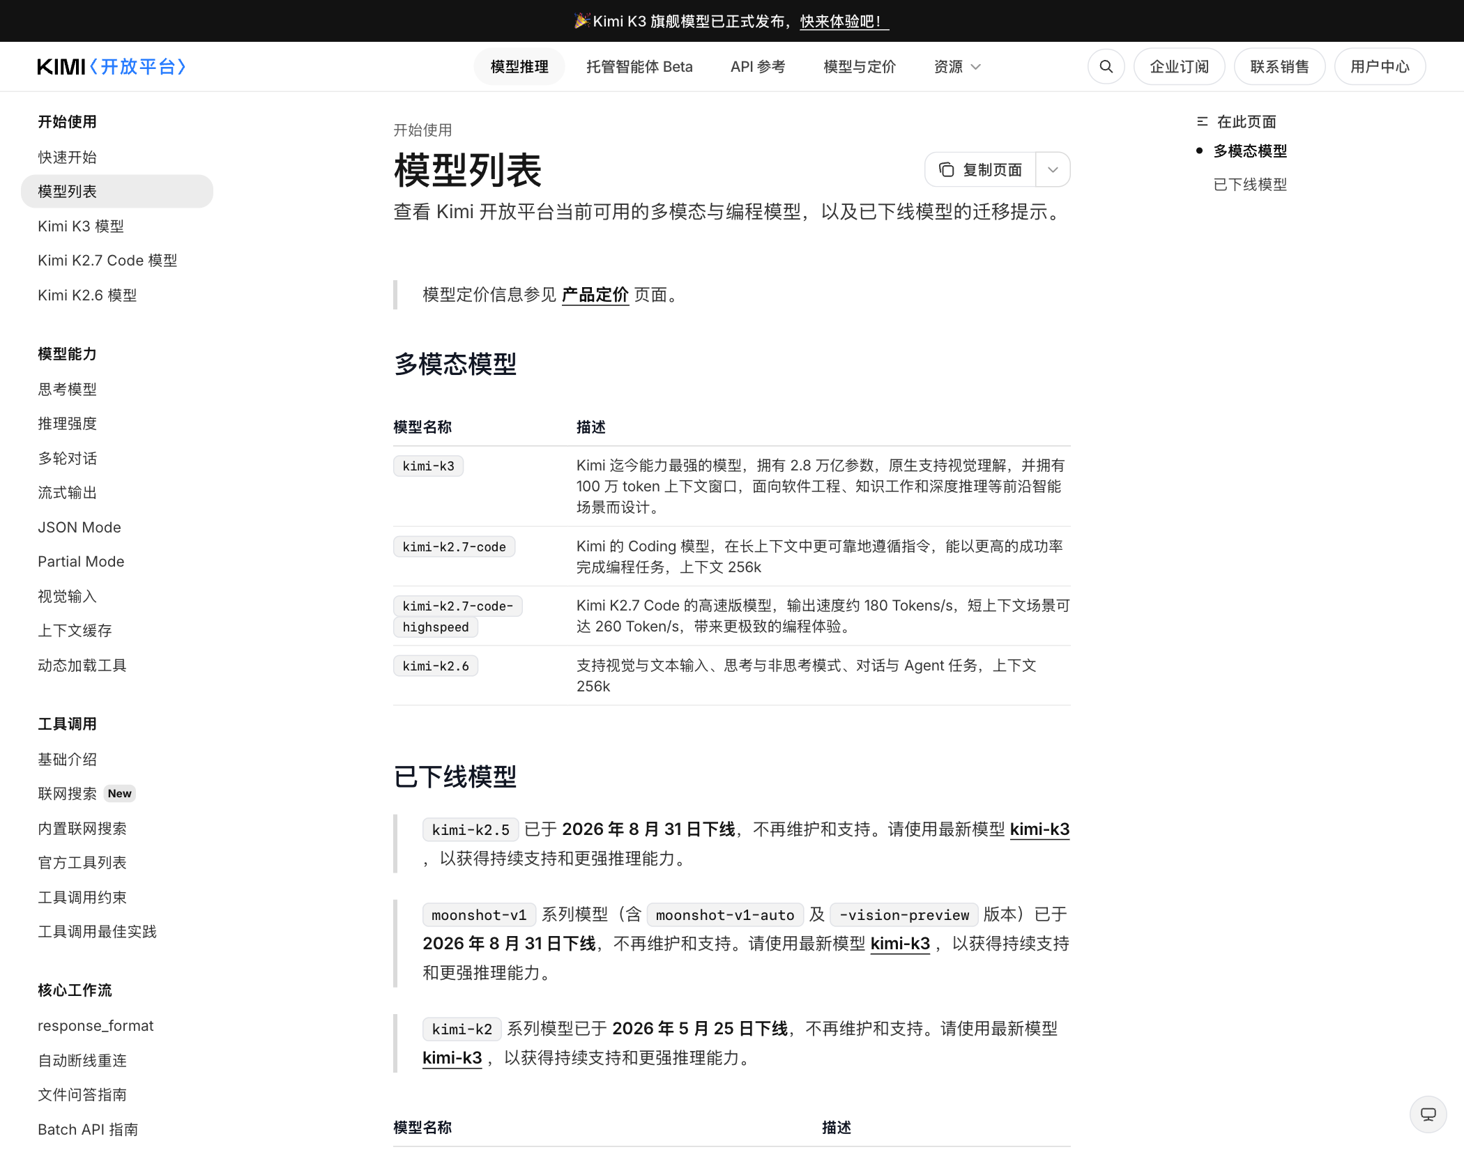Click the 复制页面 button
This screenshot has height=1150, width=1464.
tap(981, 169)
